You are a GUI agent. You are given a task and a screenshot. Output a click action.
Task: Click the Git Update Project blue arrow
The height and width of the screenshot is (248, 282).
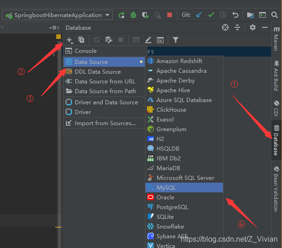[x=199, y=15]
